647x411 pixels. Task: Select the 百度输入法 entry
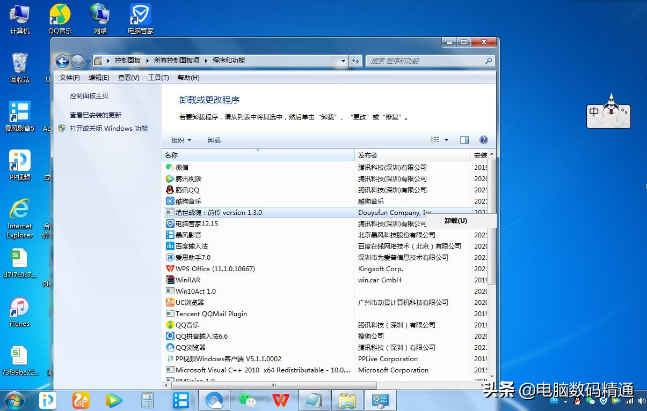324,246
